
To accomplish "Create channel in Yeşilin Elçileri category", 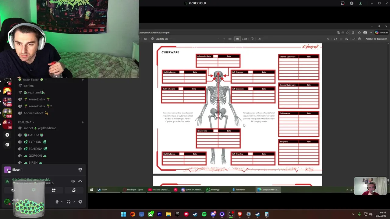I will pos(83,80).
